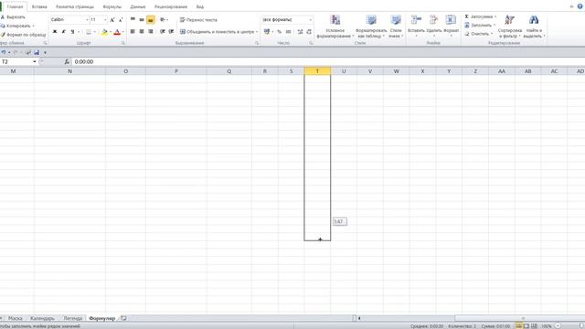
Task: Increase the cell indent
Action: click(171, 32)
